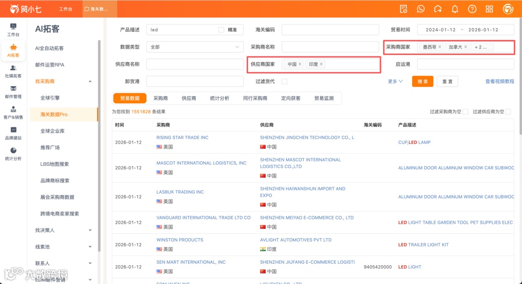Image resolution: width=522 pixels, height=284 pixels.
Task: Open the apps grid icon
Action: (489, 9)
